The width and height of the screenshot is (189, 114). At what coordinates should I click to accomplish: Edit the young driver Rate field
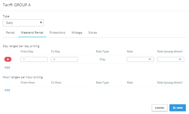pyautogui.click(x=171, y=59)
